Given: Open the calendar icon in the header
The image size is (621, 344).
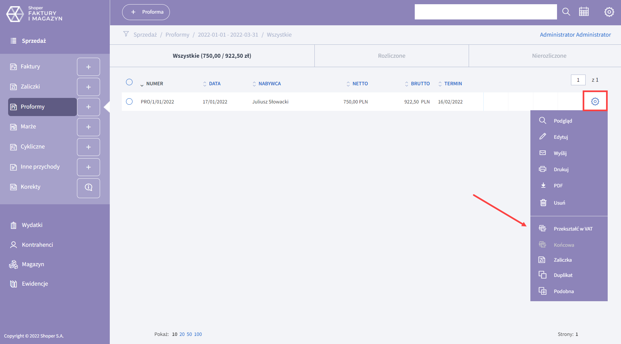Looking at the screenshot, I should click(584, 12).
